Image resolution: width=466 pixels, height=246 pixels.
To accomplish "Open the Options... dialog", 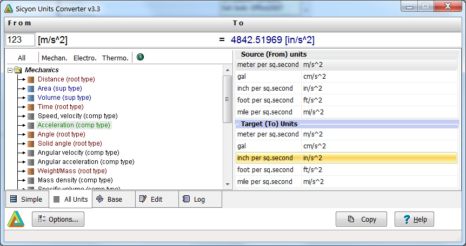I will click(x=58, y=219).
